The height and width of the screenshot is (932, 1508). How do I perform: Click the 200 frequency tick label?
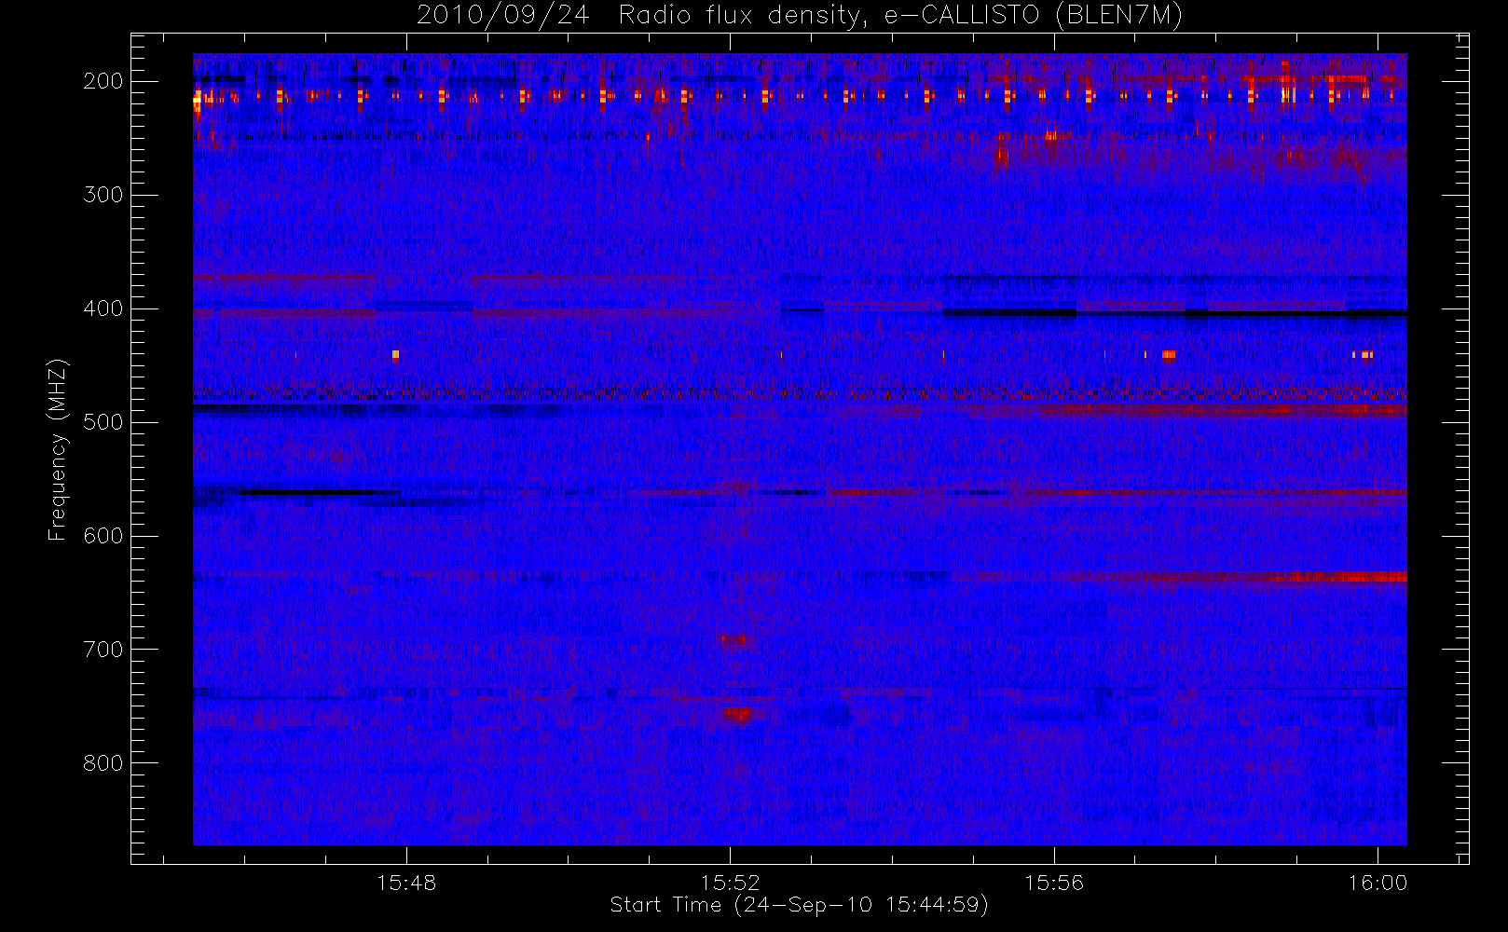click(103, 81)
